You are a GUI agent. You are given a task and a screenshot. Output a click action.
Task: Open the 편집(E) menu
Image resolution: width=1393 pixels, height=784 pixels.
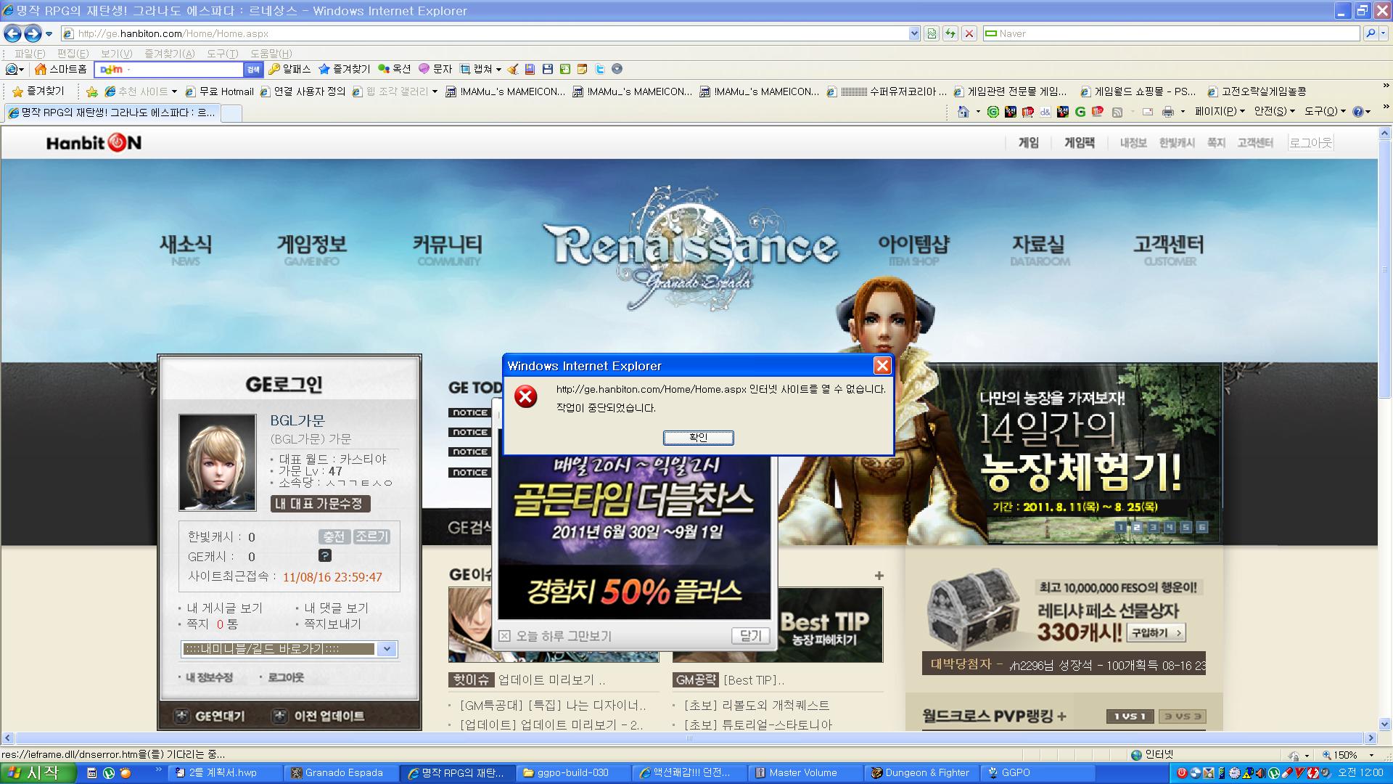tap(73, 54)
